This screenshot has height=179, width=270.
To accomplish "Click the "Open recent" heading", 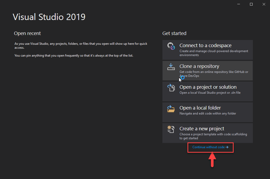I will (x=27, y=33).
